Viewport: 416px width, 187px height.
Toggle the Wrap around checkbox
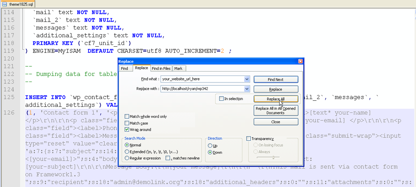click(127, 130)
